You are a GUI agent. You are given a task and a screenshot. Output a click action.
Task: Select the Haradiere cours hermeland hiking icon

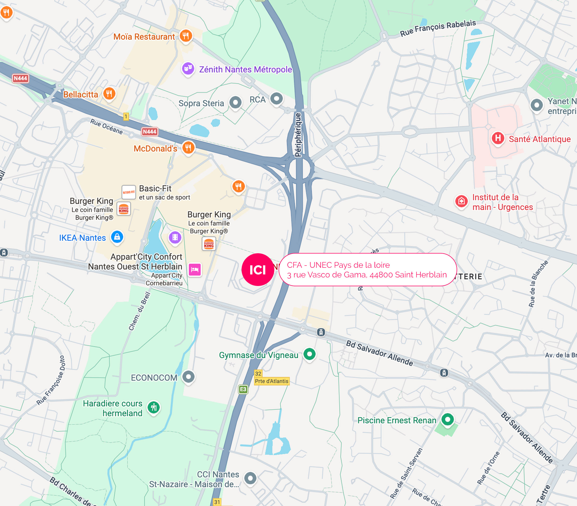[x=154, y=407]
